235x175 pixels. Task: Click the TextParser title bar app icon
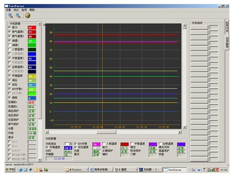(x=6, y=6)
